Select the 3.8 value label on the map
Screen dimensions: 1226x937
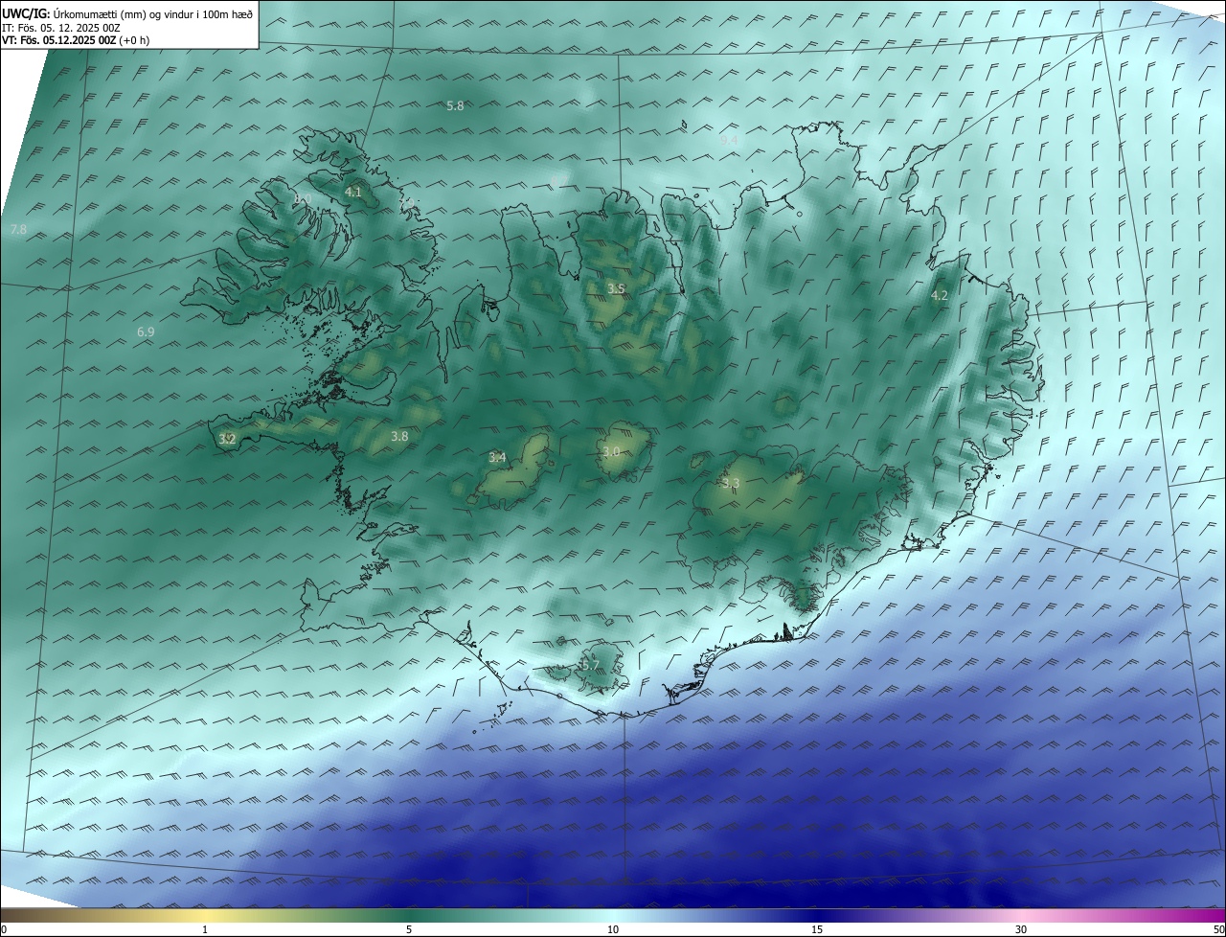tap(399, 436)
